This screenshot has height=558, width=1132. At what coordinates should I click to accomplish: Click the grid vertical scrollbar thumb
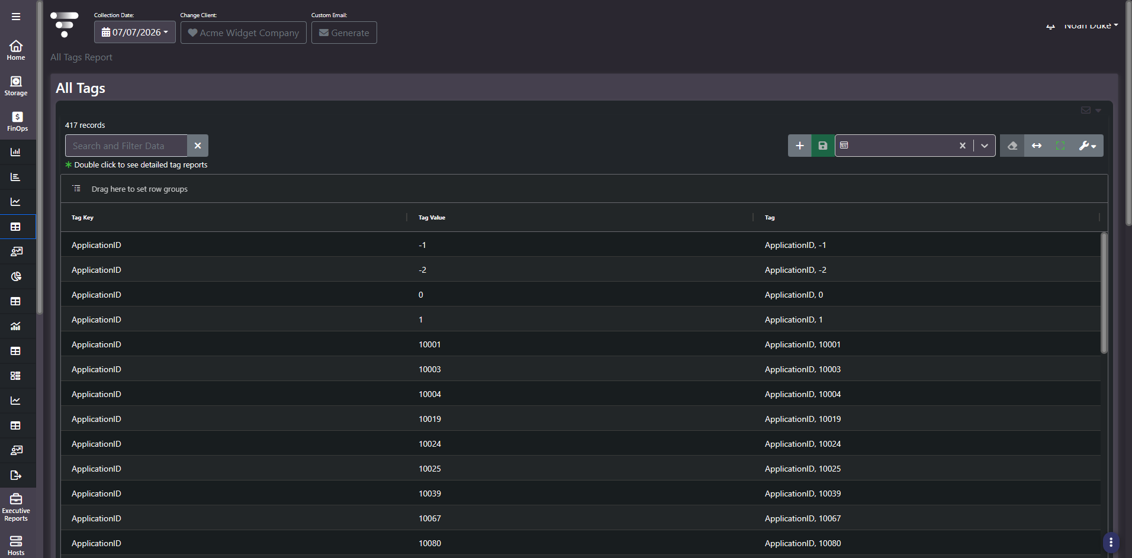pos(1104,293)
